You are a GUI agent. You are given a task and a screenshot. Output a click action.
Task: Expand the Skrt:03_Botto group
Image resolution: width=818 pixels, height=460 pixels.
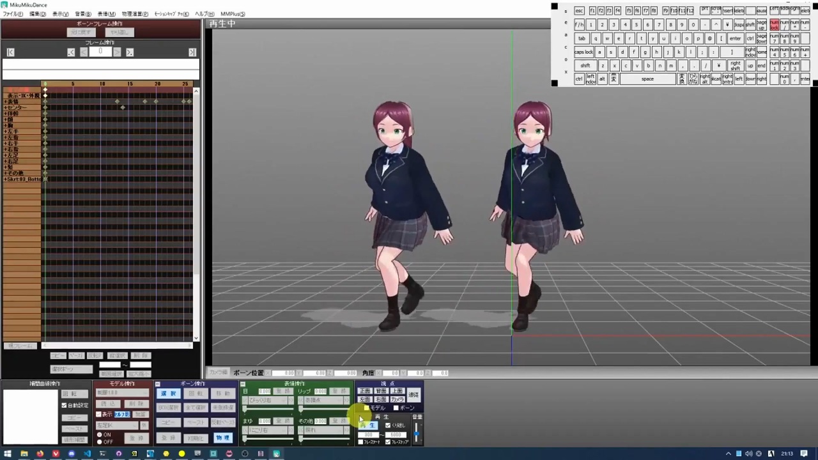tap(5, 180)
